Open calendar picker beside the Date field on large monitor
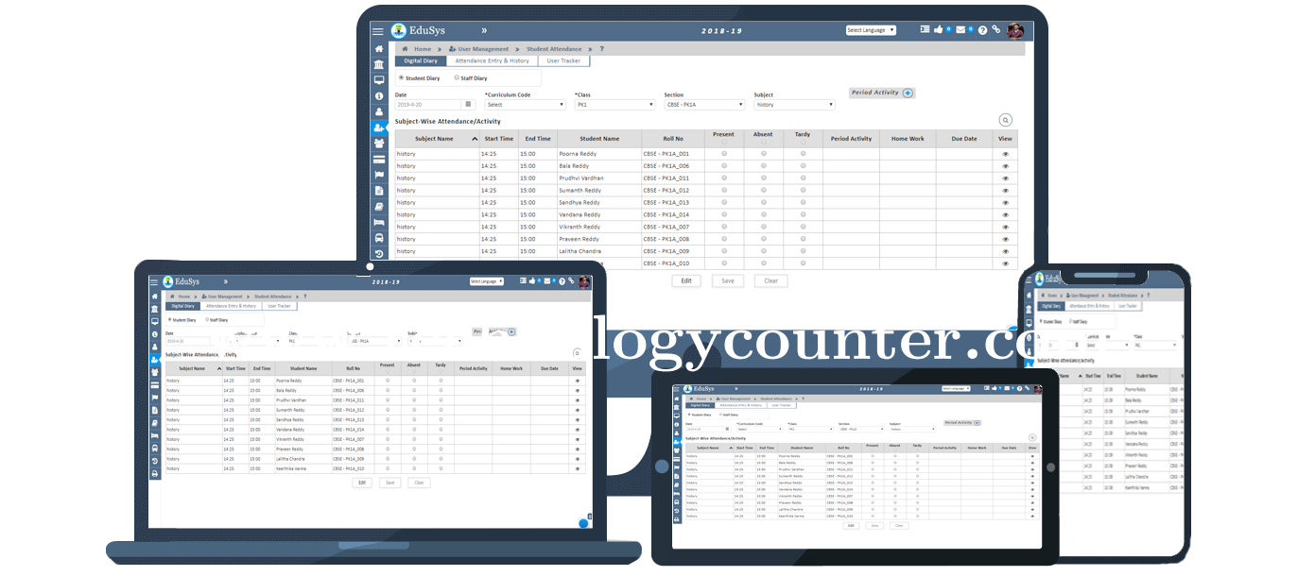 click(468, 105)
